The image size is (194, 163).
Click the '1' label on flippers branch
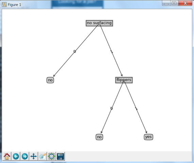[136, 109]
